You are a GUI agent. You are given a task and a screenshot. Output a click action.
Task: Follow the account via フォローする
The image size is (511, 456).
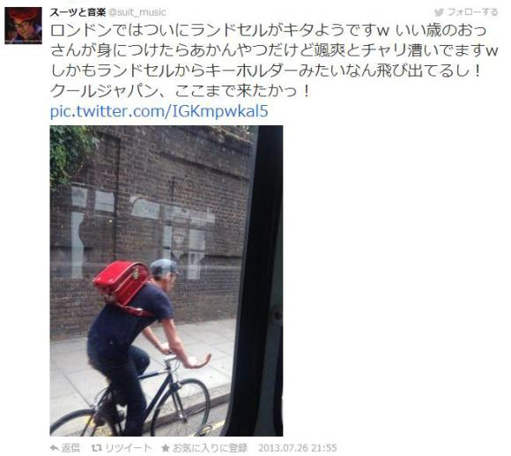click(472, 12)
